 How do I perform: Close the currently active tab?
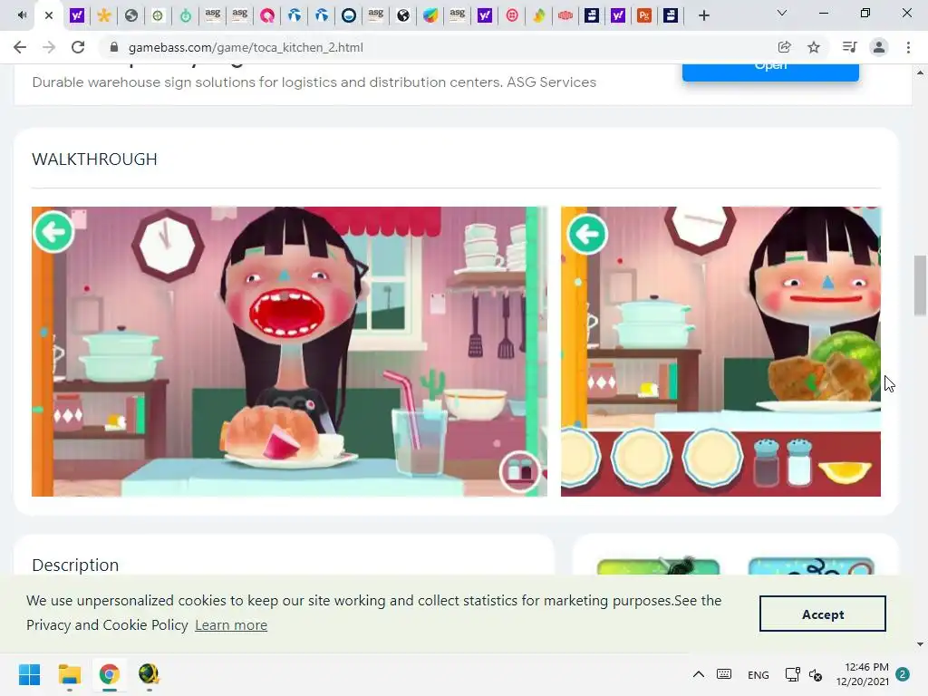[49, 15]
